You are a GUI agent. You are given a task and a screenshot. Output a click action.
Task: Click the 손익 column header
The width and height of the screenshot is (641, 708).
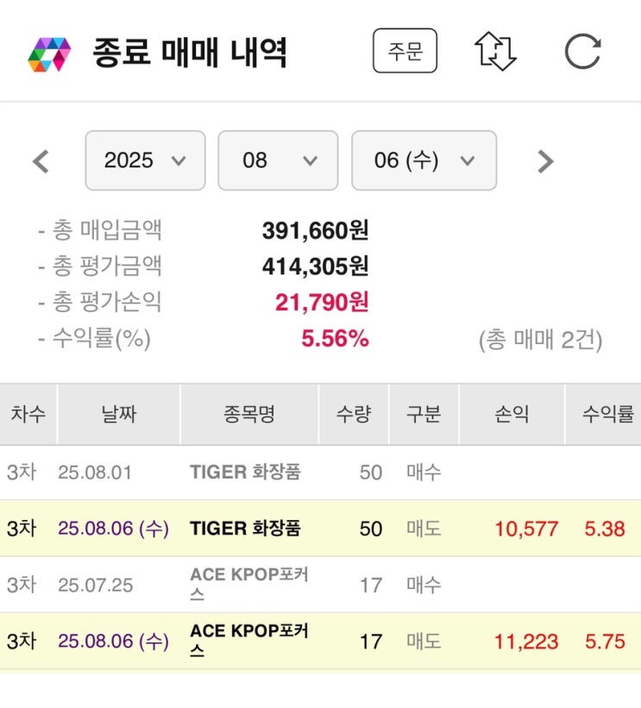[x=512, y=415]
